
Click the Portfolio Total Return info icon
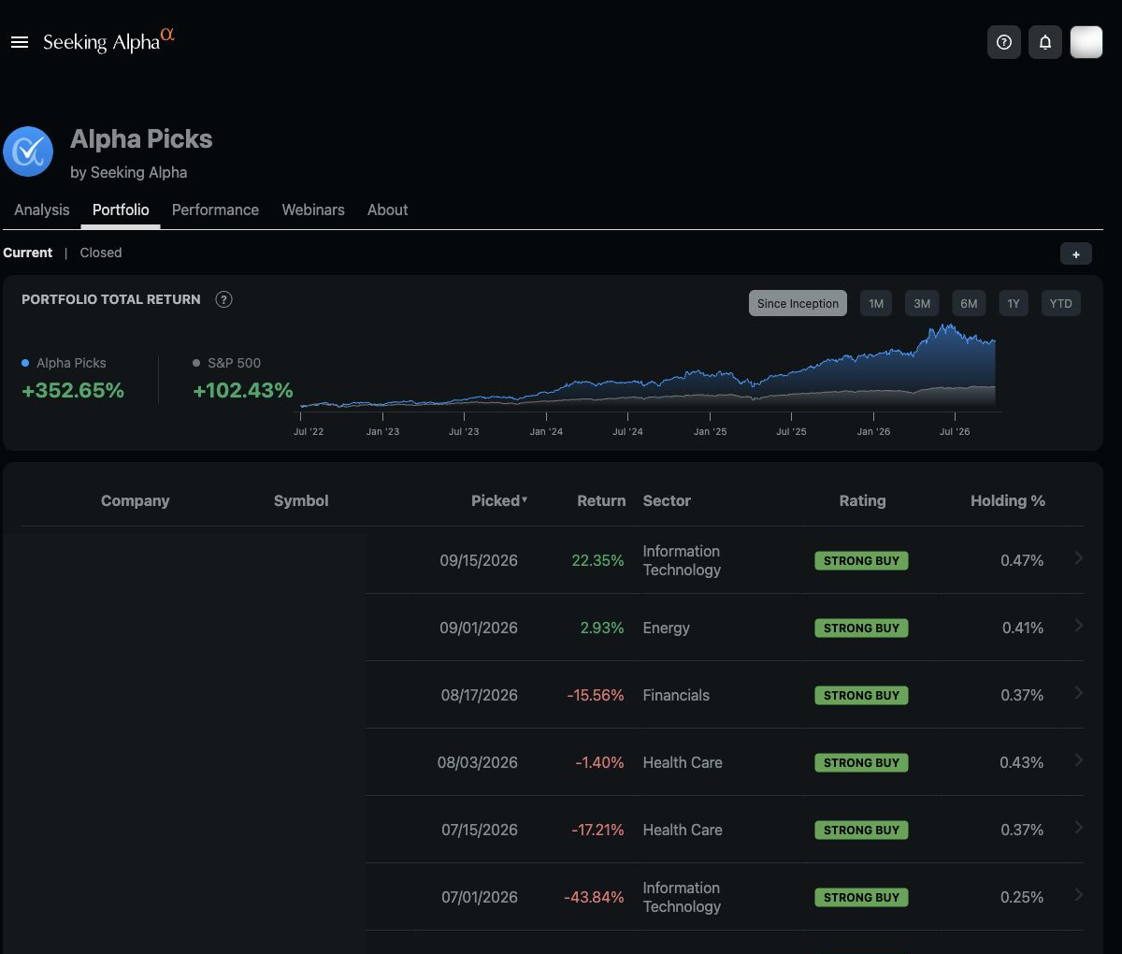point(223,299)
